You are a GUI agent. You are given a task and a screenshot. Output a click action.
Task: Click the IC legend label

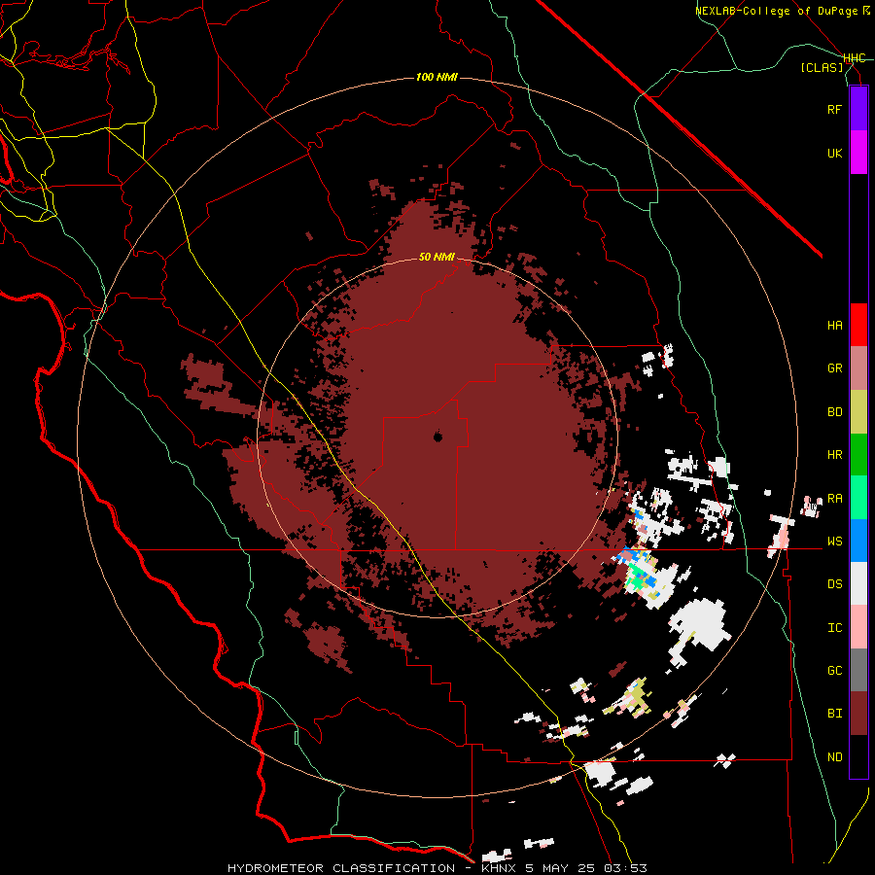click(x=834, y=628)
